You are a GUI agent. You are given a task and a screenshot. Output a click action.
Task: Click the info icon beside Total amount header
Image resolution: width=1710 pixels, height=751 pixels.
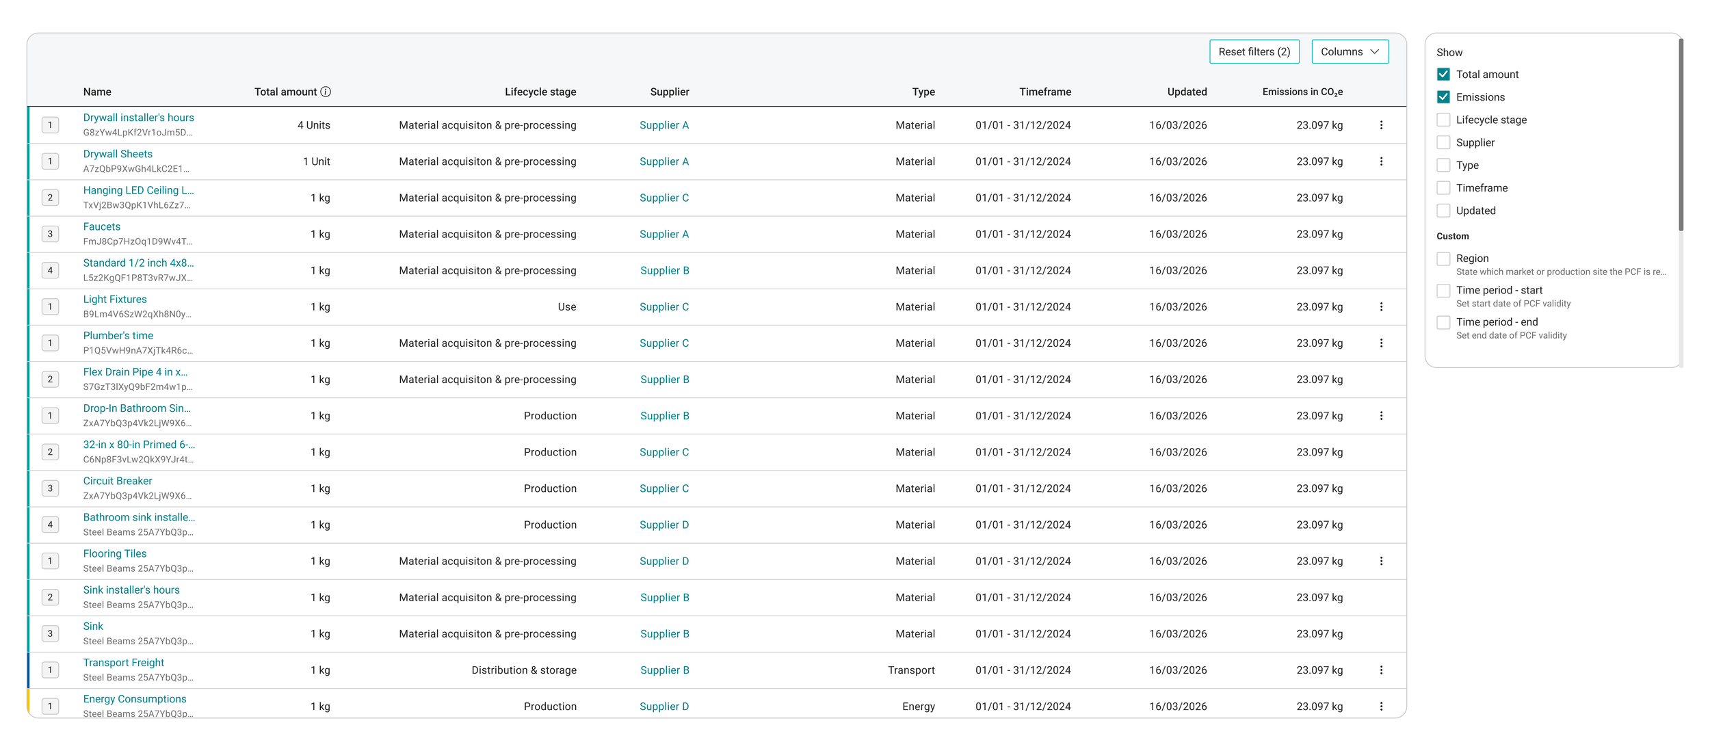pyautogui.click(x=326, y=92)
